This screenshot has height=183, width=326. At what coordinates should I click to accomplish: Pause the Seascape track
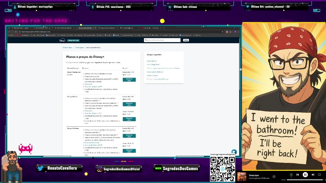[305, 175]
